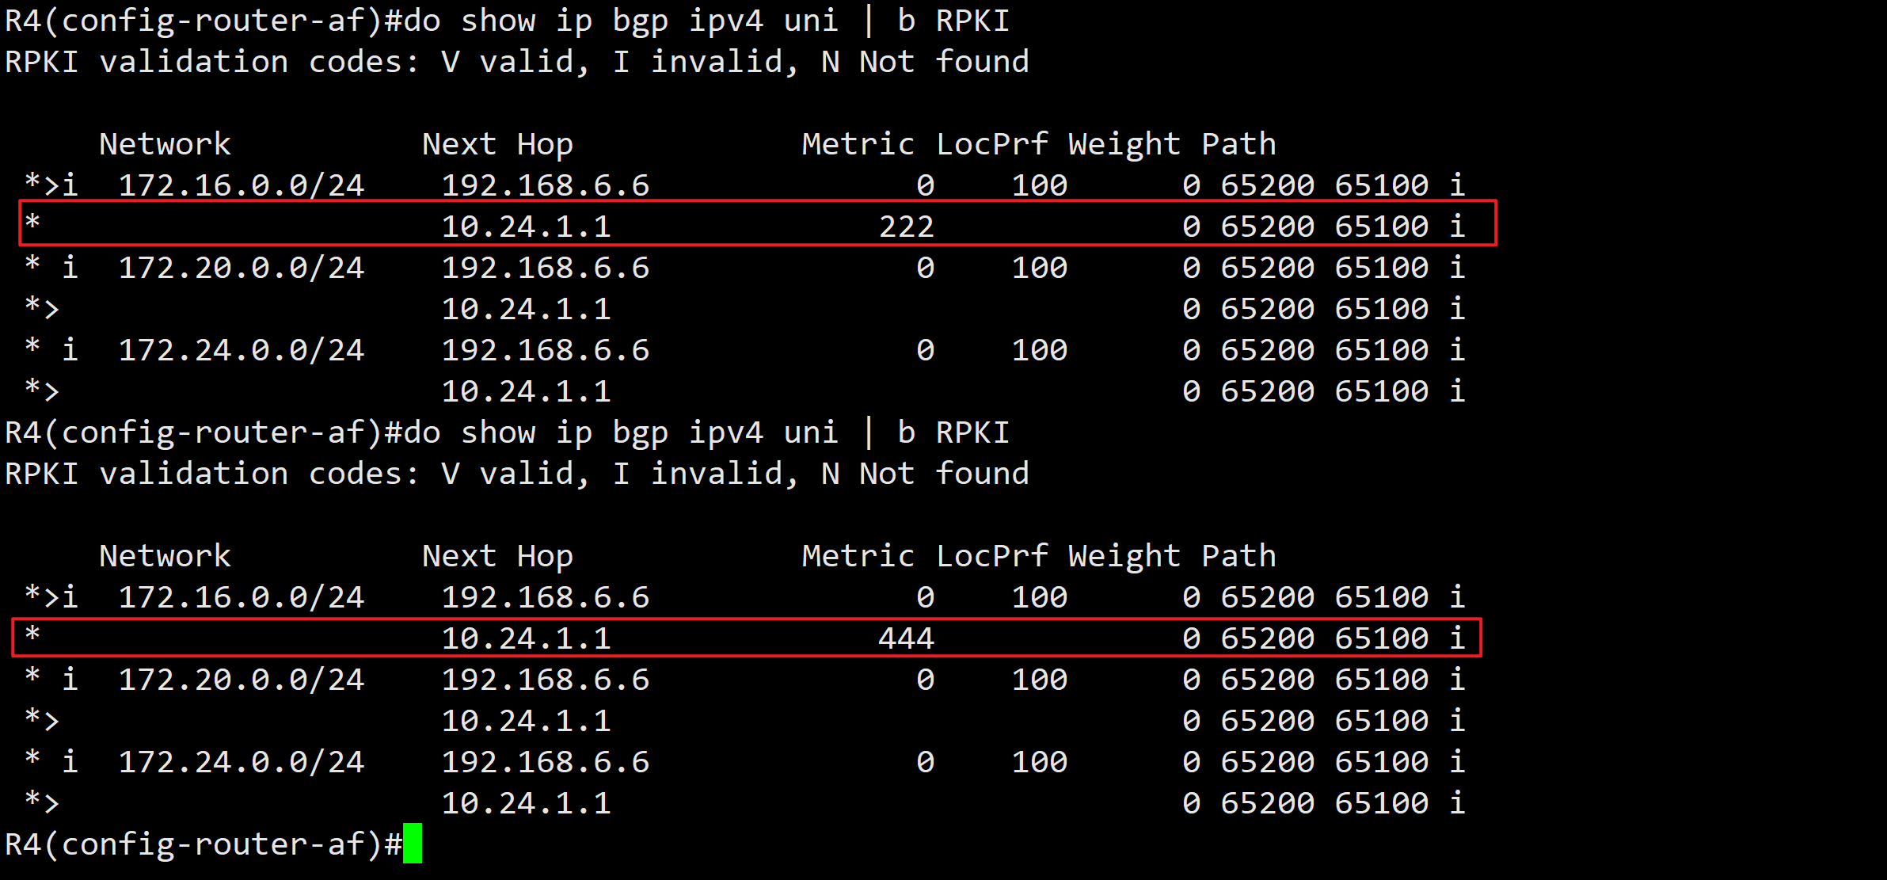Click the first LocPrf column header
The image size is (1887, 880).
point(992,144)
